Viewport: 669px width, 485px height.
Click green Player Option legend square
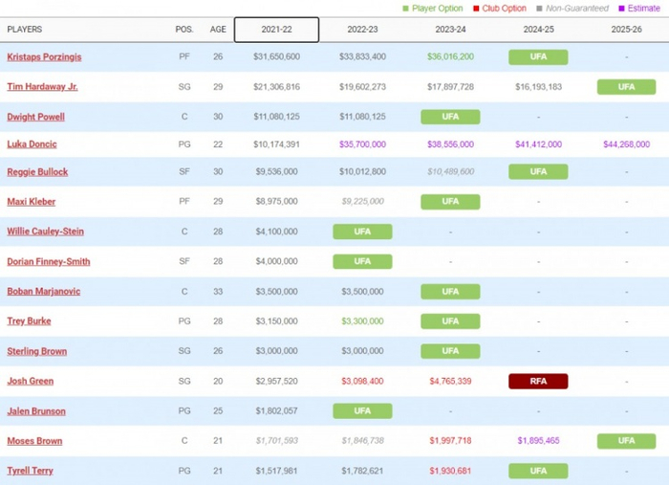406,9
